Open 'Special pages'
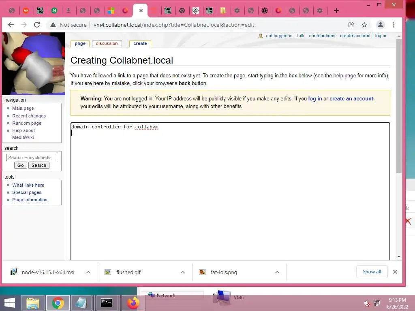Image resolution: width=415 pixels, height=311 pixels. [27, 192]
